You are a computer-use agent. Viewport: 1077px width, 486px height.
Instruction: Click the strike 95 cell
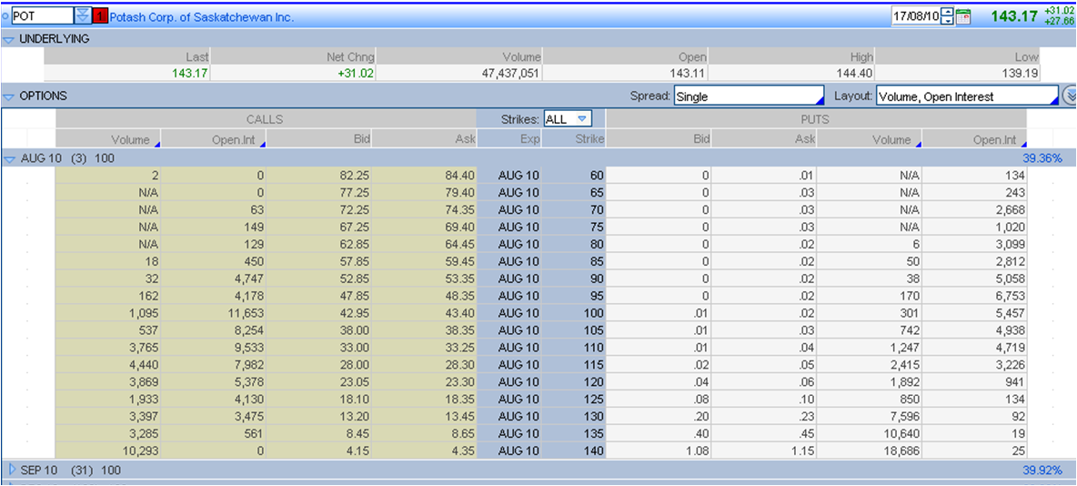point(574,296)
